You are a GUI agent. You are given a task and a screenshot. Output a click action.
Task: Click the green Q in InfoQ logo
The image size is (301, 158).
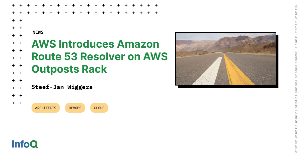pyautogui.click(x=34, y=144)
